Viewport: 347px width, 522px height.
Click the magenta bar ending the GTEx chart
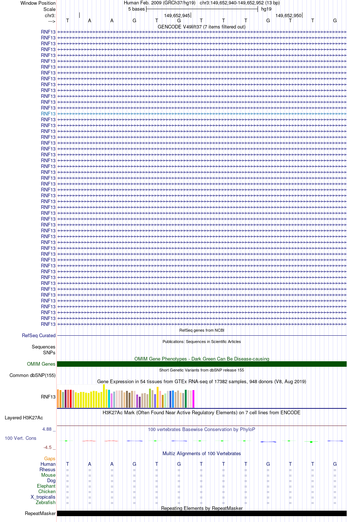coord(193,399)
